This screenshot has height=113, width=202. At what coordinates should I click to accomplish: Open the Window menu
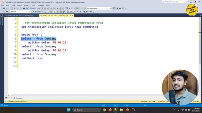point(41,5)
